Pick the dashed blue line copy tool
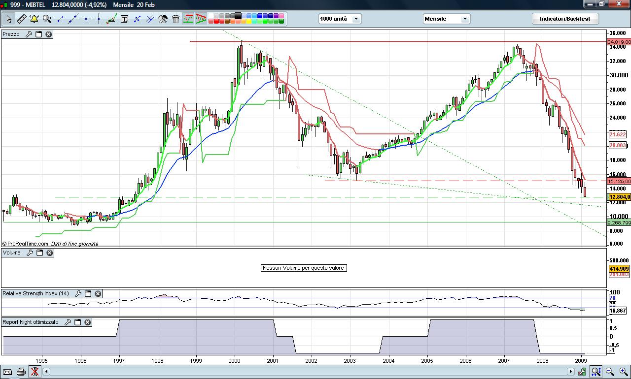631x379 pixels. tap(137, 19)
